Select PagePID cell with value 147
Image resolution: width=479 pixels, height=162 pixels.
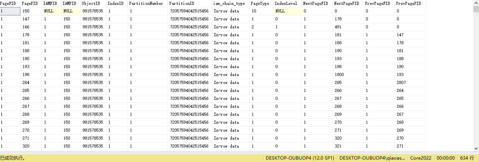(x=31, y=19)
